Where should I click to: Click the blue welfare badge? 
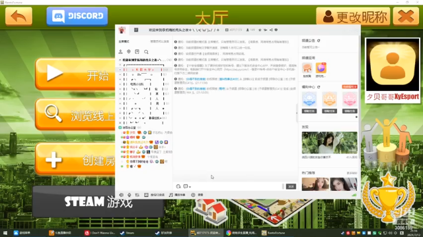309,99
